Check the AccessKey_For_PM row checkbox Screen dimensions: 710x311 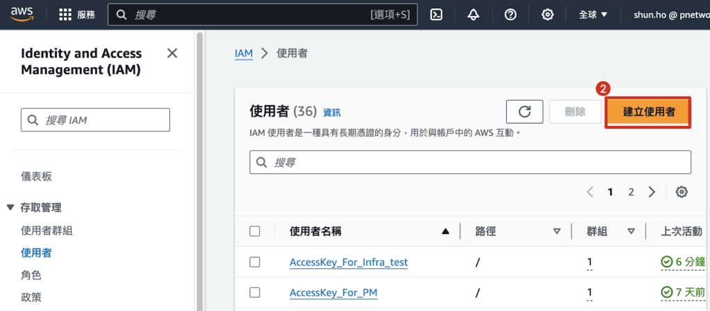(254, 293)
